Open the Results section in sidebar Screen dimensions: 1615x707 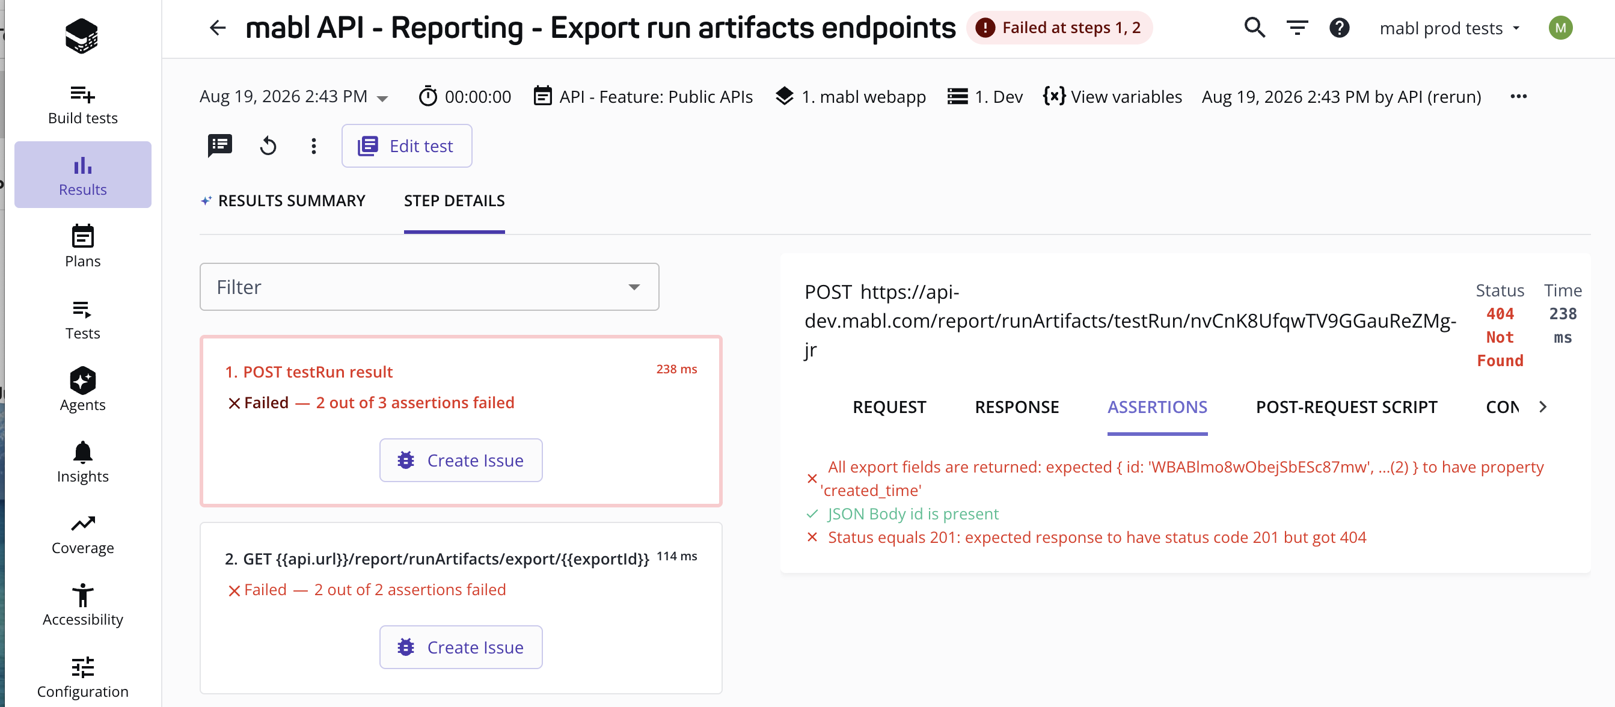point(83,175)
